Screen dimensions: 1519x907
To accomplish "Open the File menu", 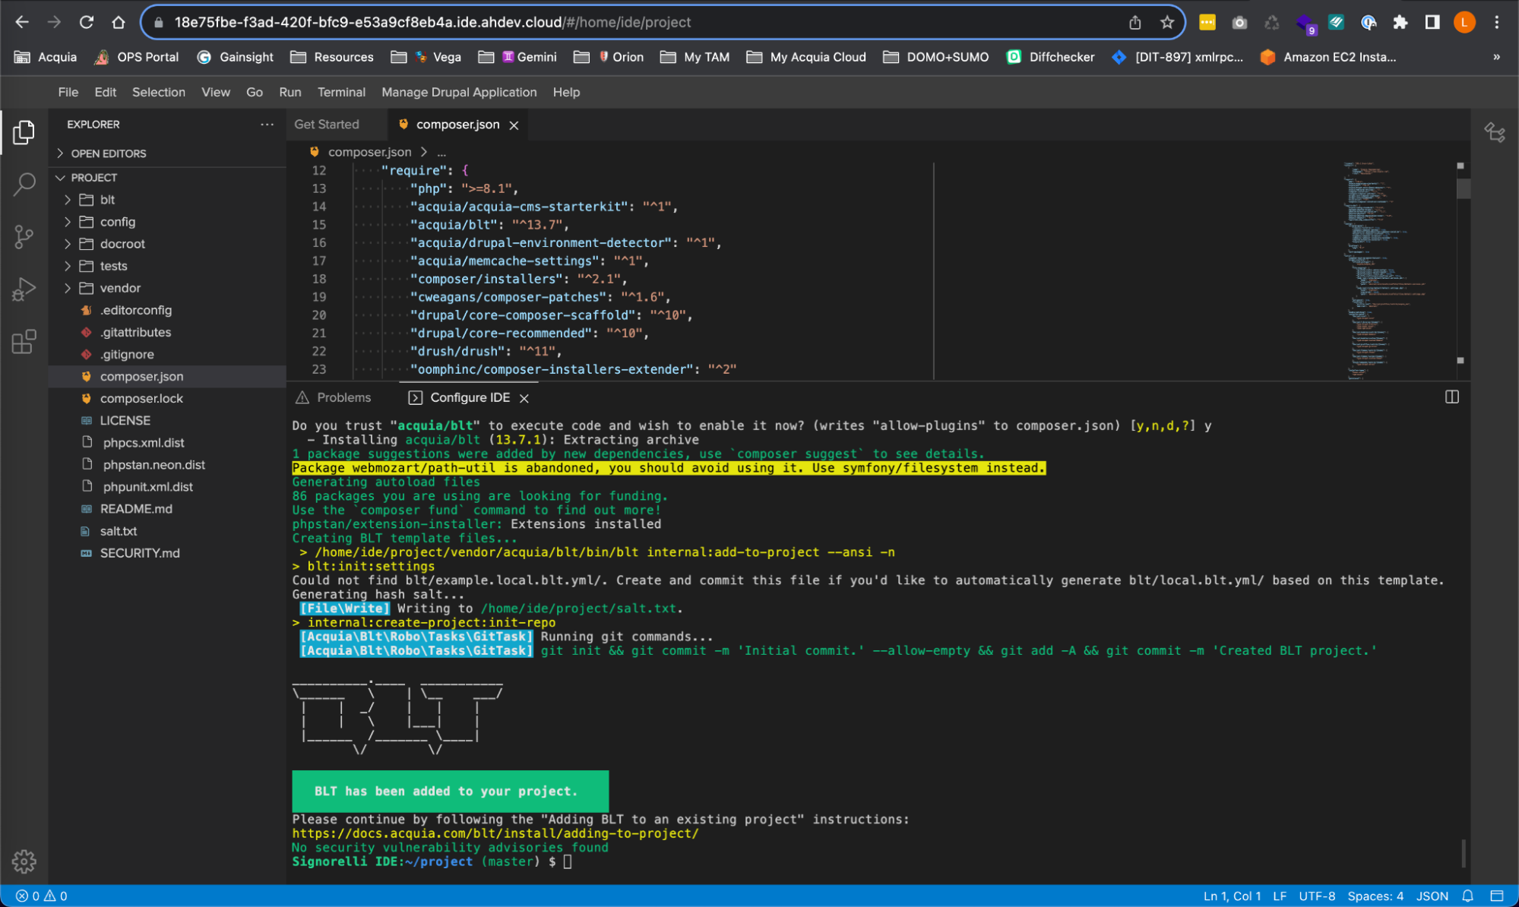I will [68, 92].
